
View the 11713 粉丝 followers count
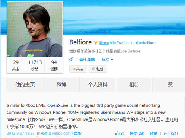pos(35,65)
